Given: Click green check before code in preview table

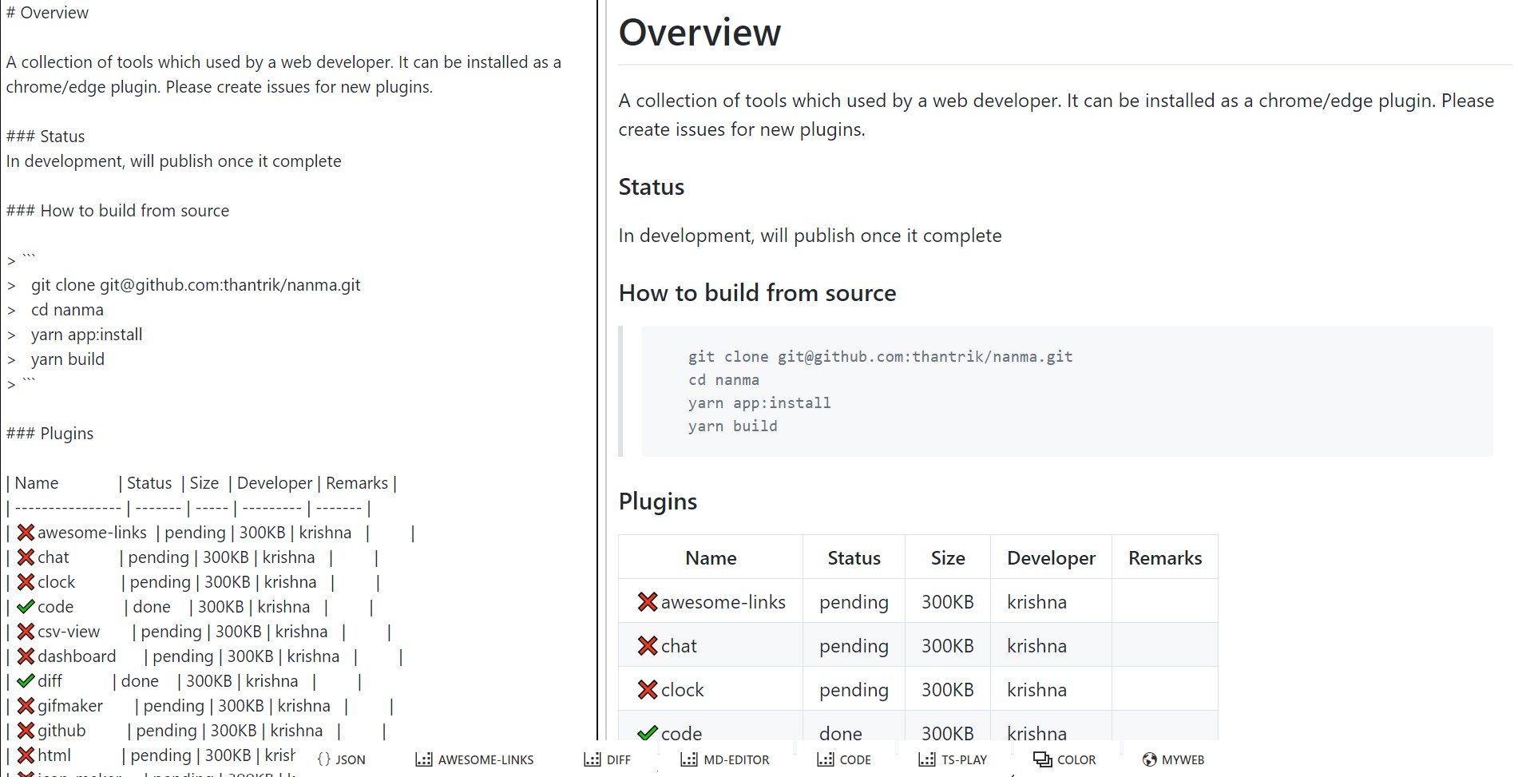Looking at the screenshot, I should [x=647, y=733].
